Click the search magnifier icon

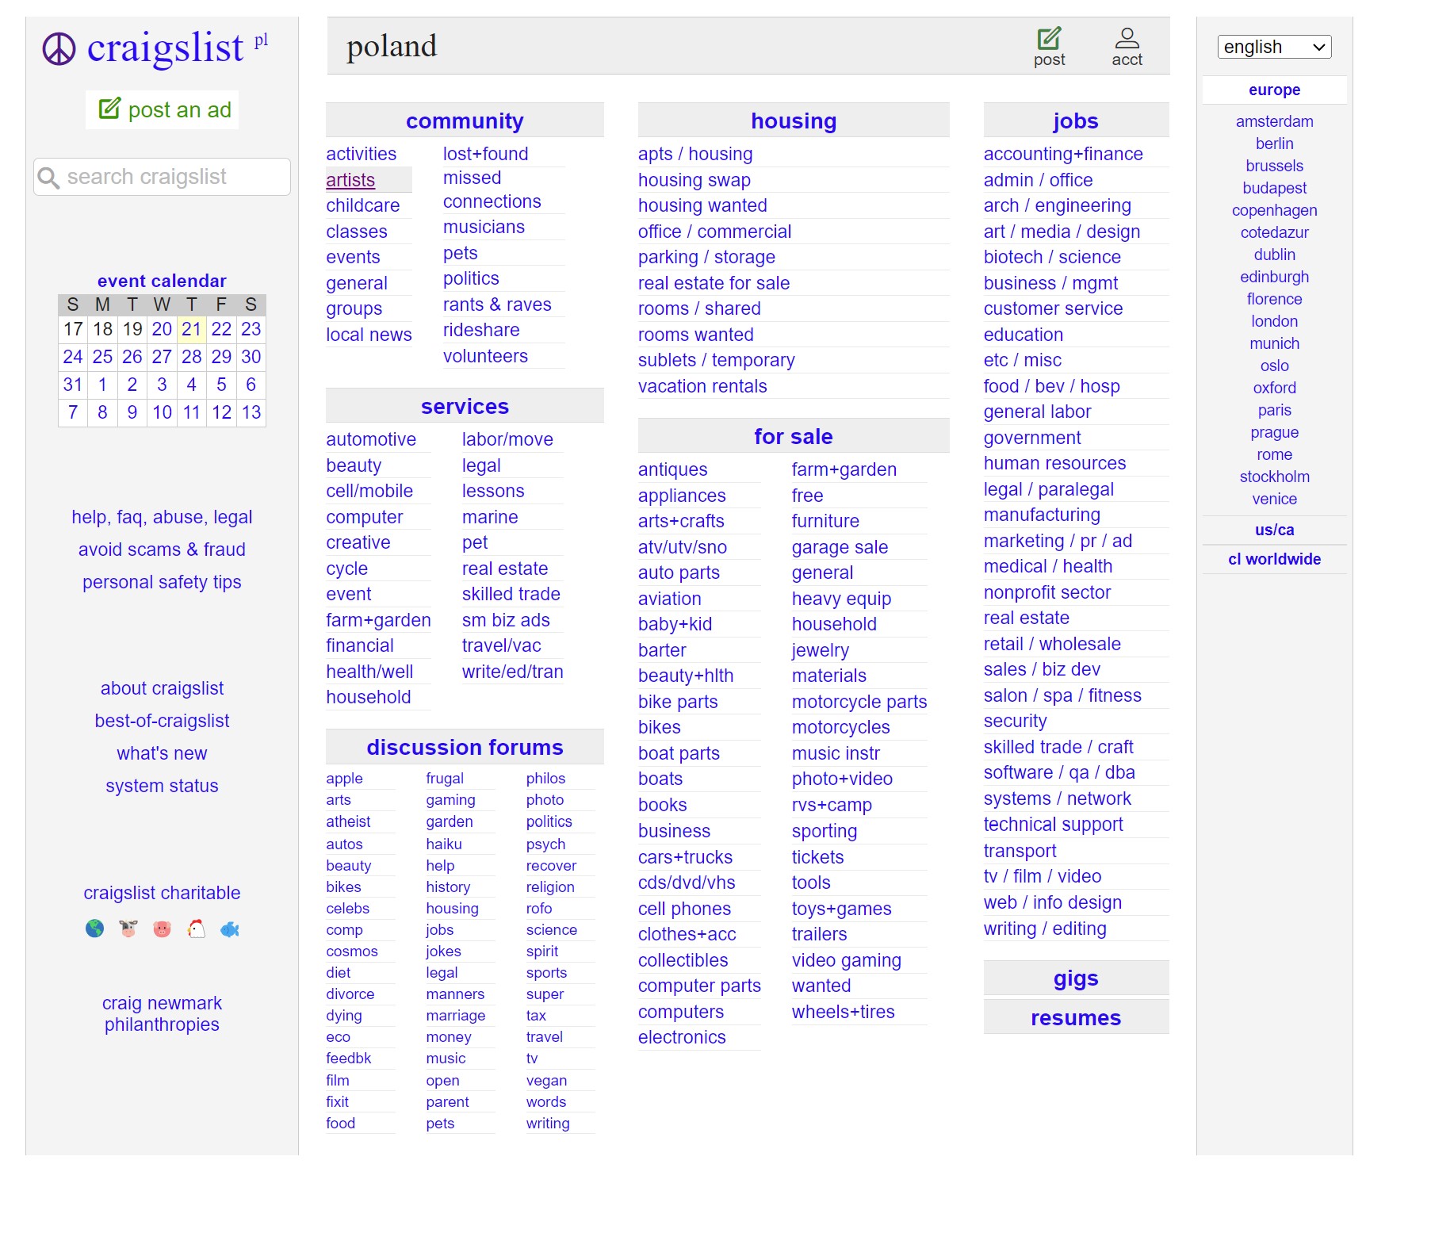[x=48, y=178]
